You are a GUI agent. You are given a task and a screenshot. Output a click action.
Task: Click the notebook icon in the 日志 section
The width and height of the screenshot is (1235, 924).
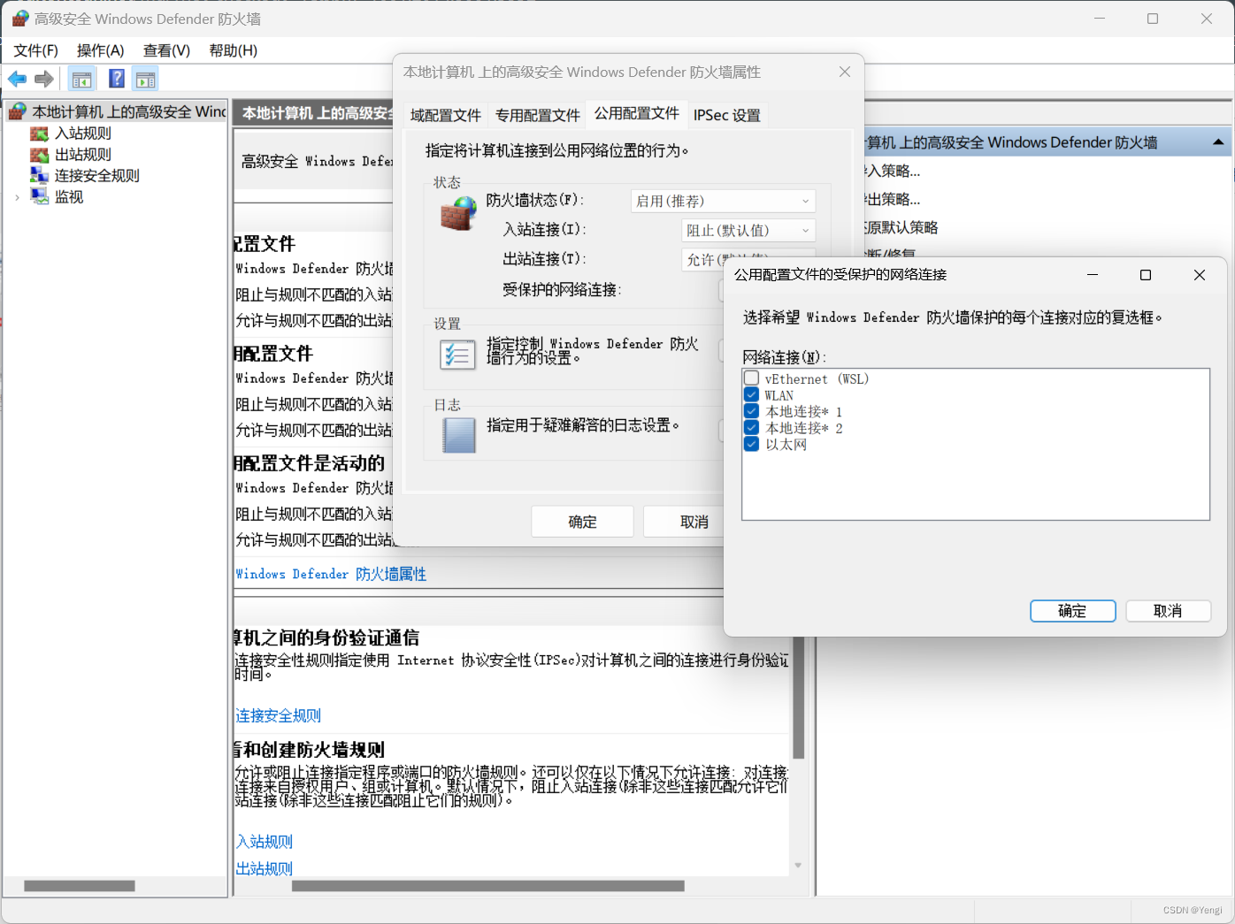[x=458, y=435]
